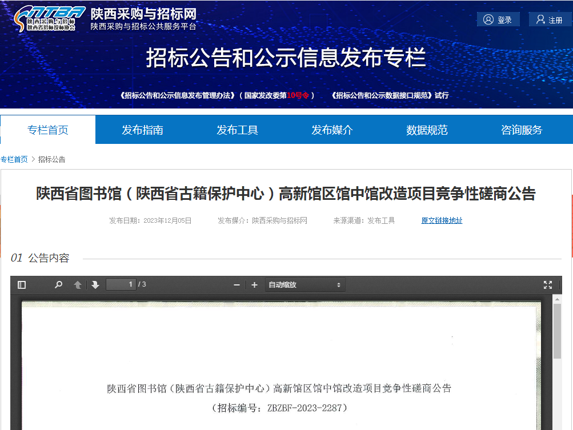Open the 发布工具 navigation tab

(x=237, y=130)
